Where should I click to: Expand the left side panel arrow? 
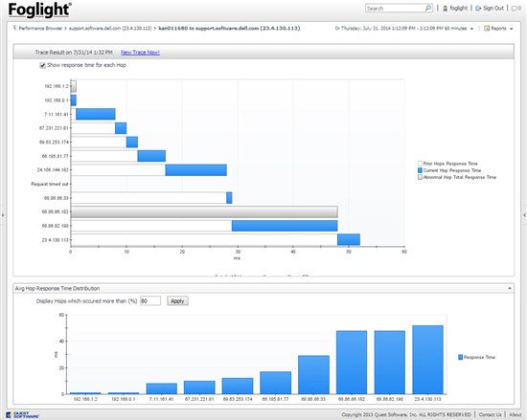point(3,214)
